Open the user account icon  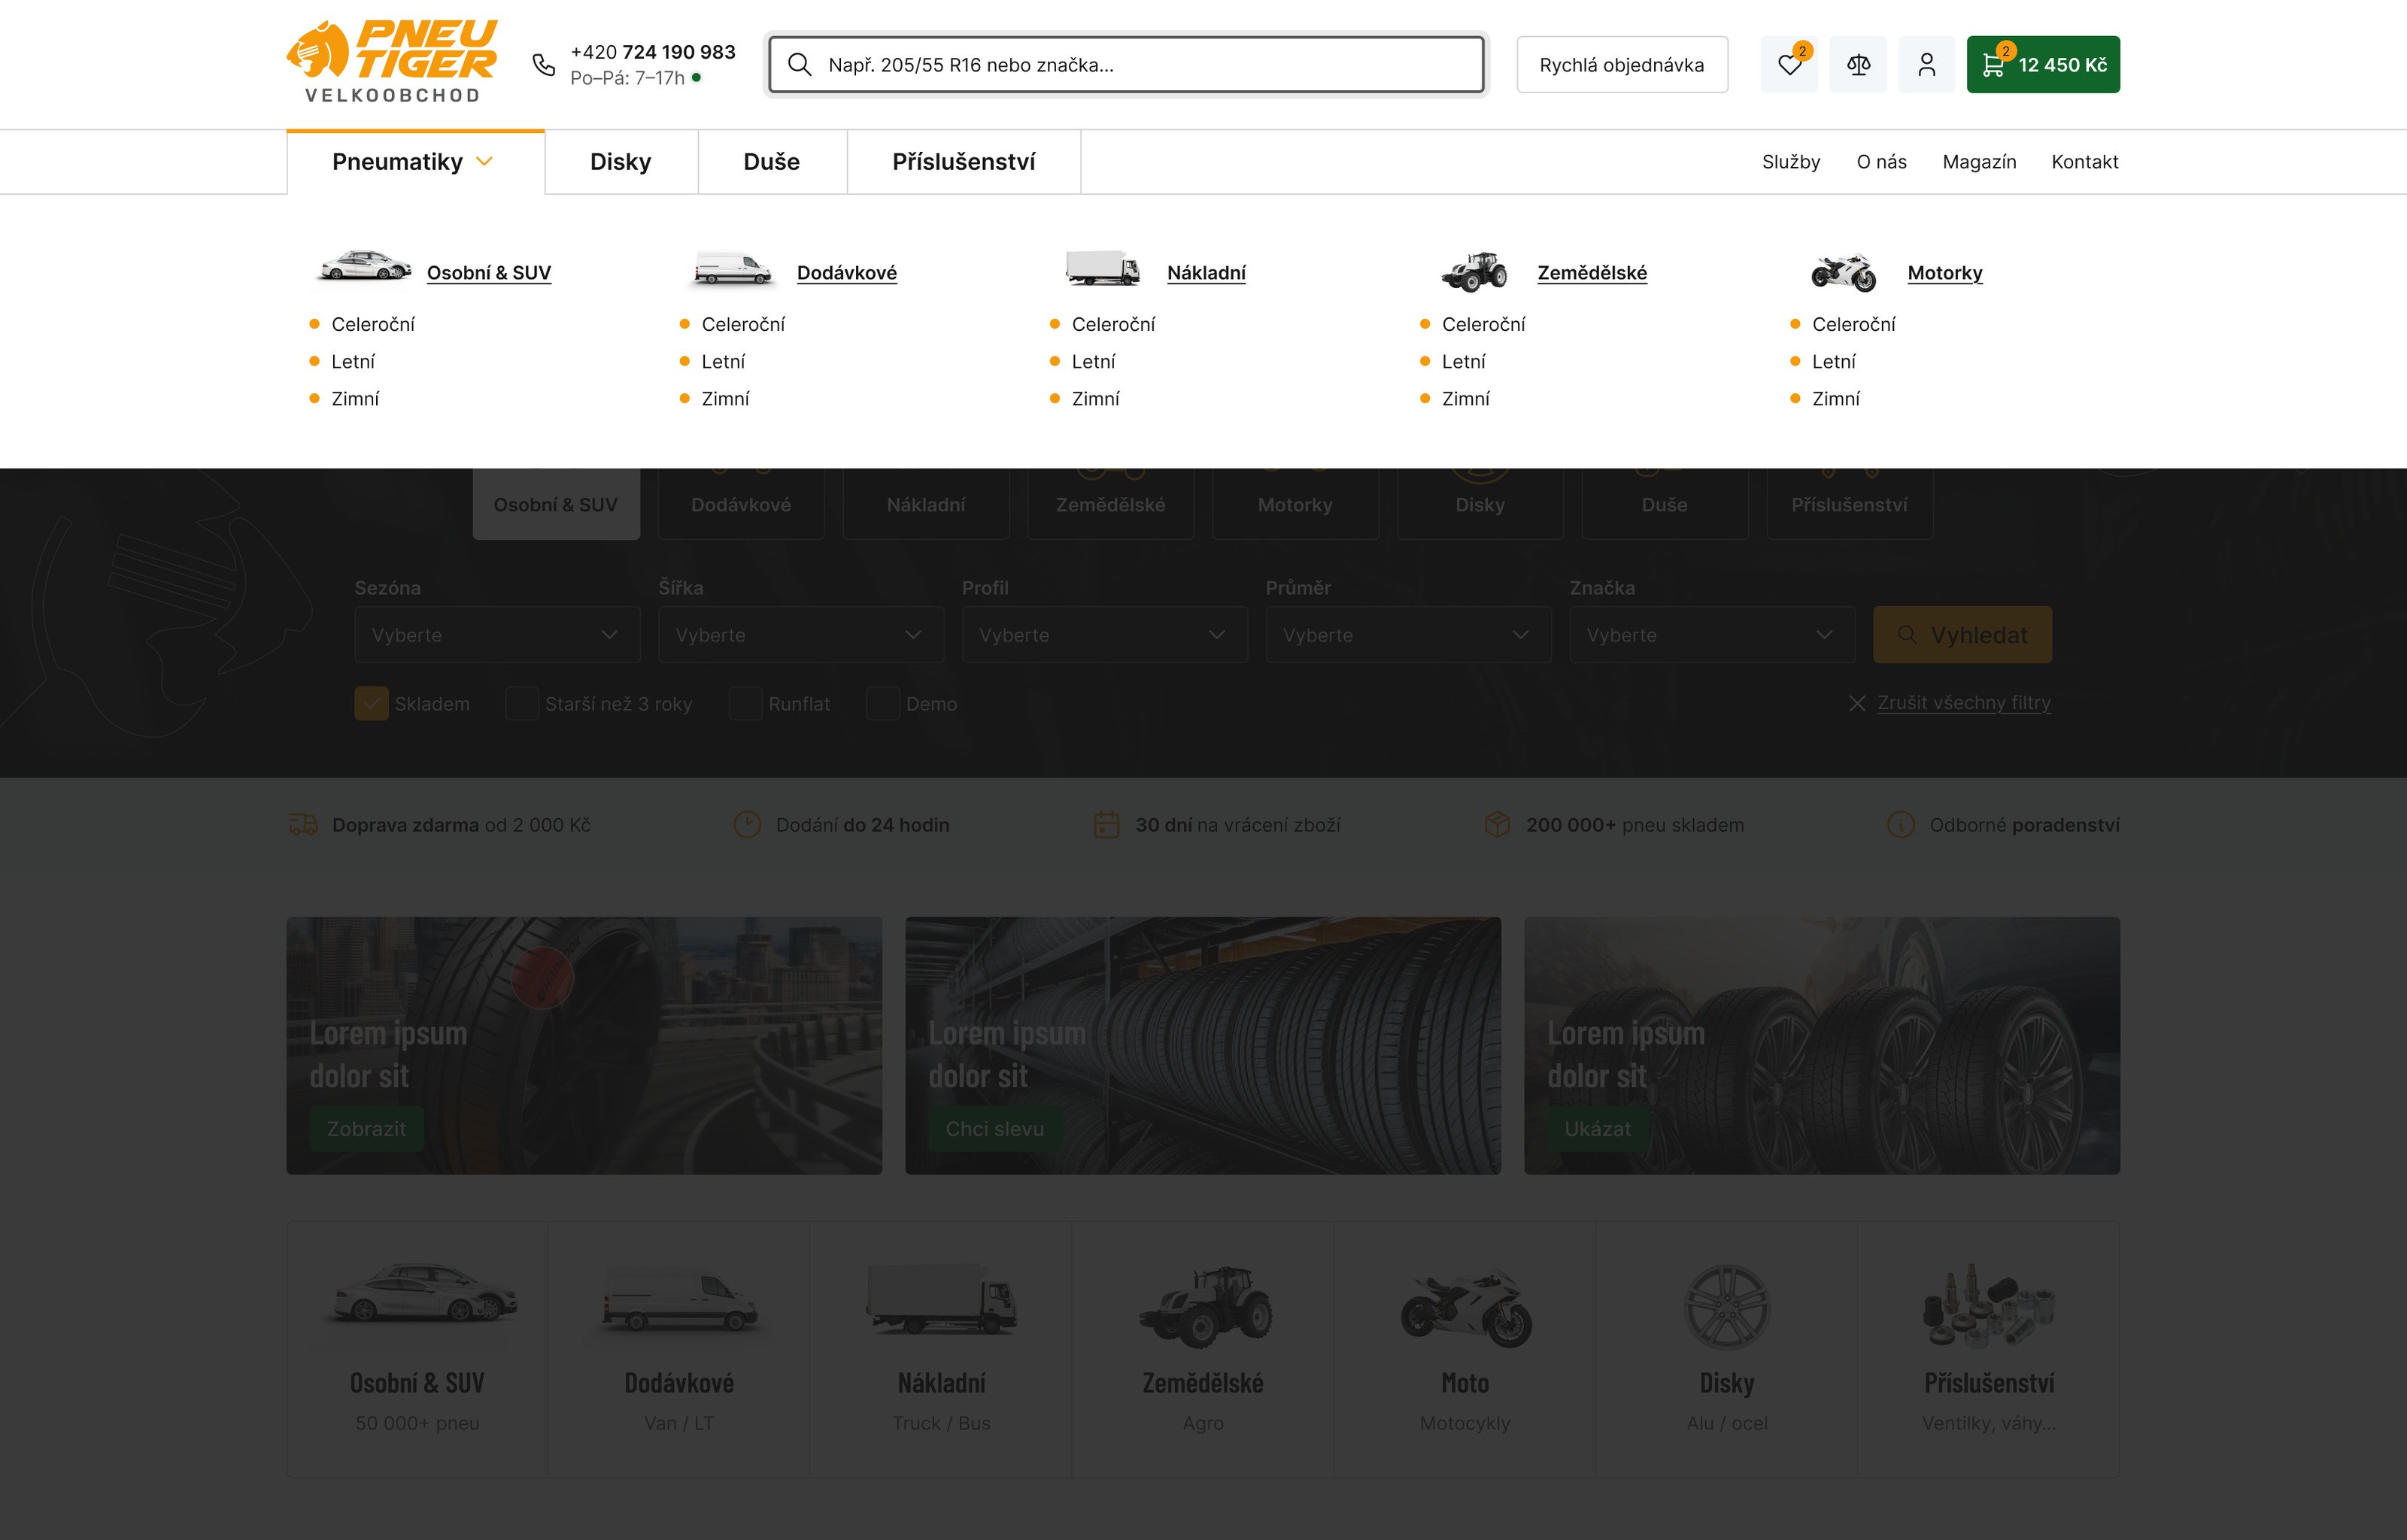(x=1926, y=65)
